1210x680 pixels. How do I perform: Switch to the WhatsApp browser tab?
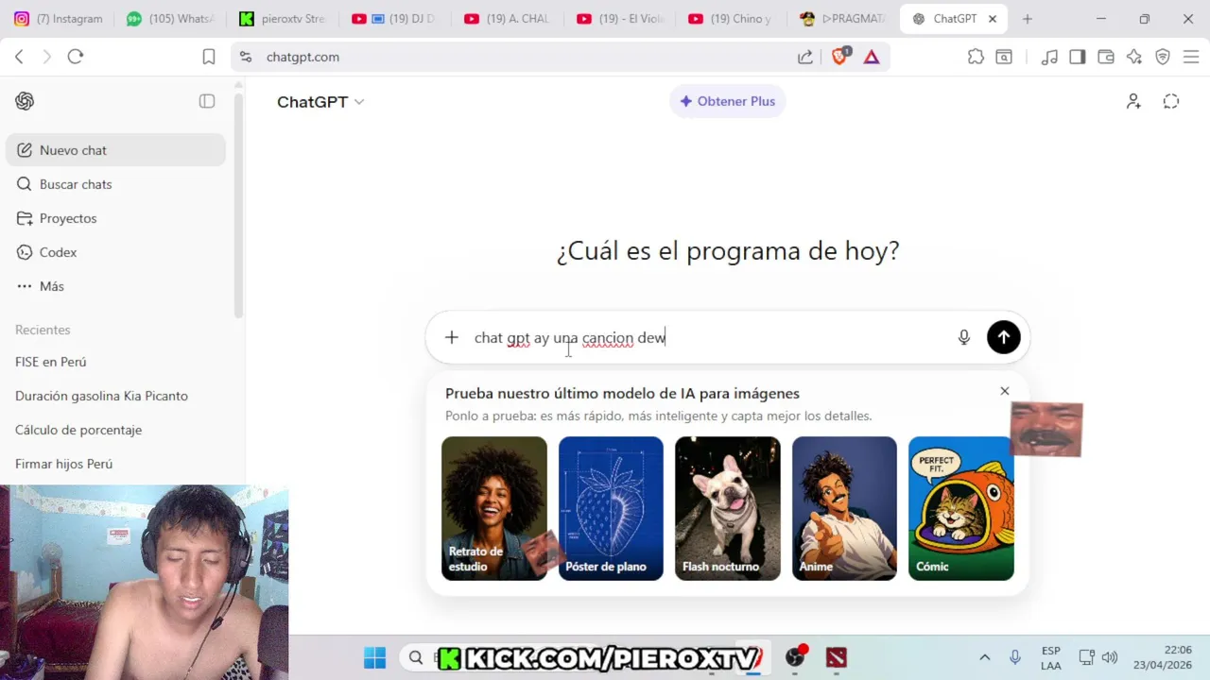click(x=171, y=19)
